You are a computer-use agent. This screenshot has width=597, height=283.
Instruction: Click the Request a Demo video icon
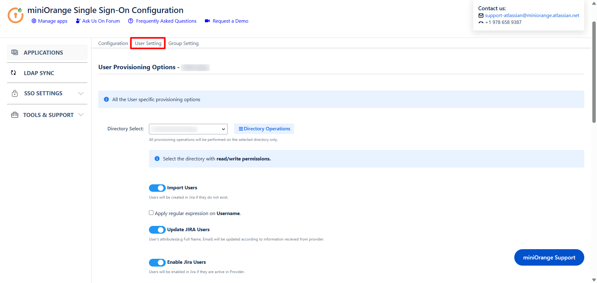pyautogui.click(x=207, y=21)
